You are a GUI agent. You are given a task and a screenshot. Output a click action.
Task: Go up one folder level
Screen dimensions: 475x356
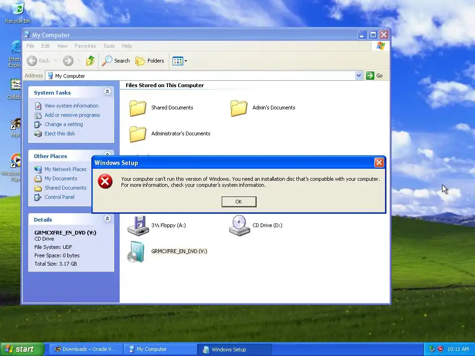tap(90, 61)
